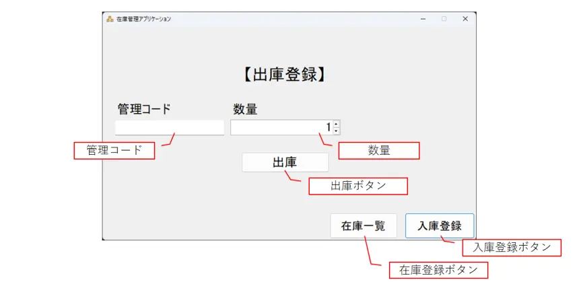This screenshot has height=284, width=579.
Task: Select the red-bordered 数量 callout box
Action: point(378,150)
